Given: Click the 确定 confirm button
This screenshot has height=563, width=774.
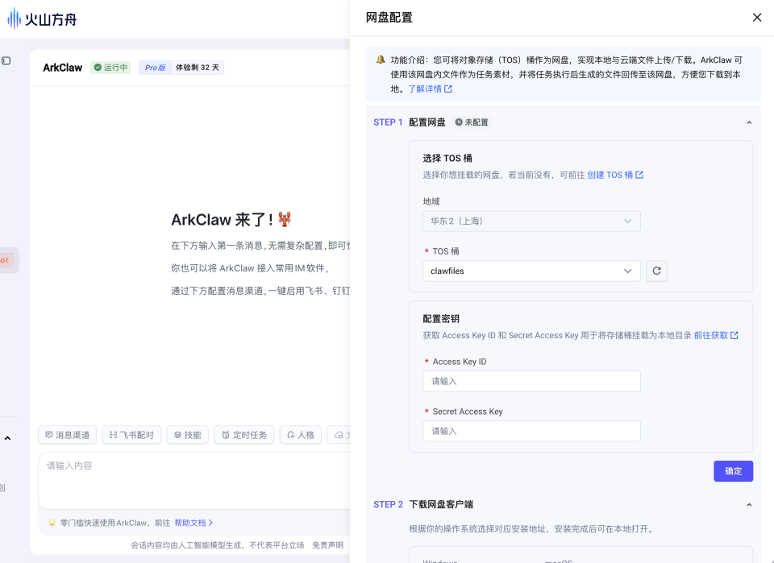Looking at the screenshot, I should tap(733, 471).
